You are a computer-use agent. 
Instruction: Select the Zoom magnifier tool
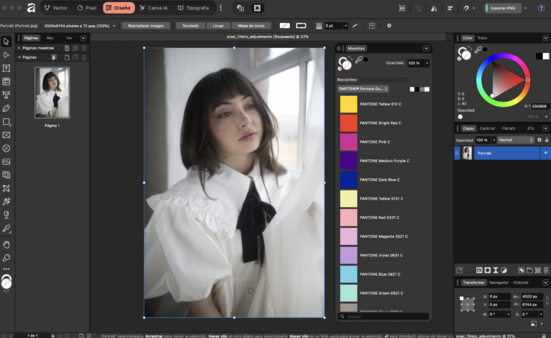[x=6, y=257]
